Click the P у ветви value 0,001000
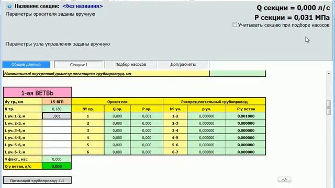Viewport: 335px width, 188px height. coord(245,116)
